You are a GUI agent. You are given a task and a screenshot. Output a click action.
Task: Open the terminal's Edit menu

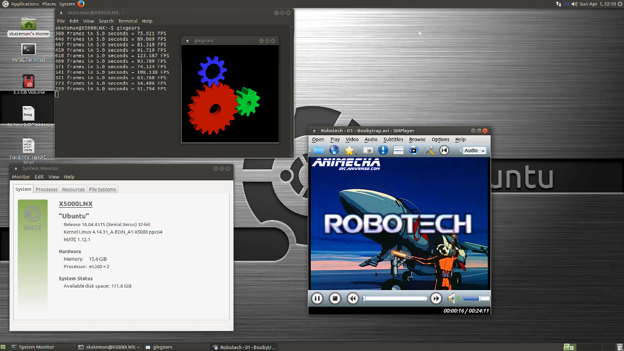74,21
